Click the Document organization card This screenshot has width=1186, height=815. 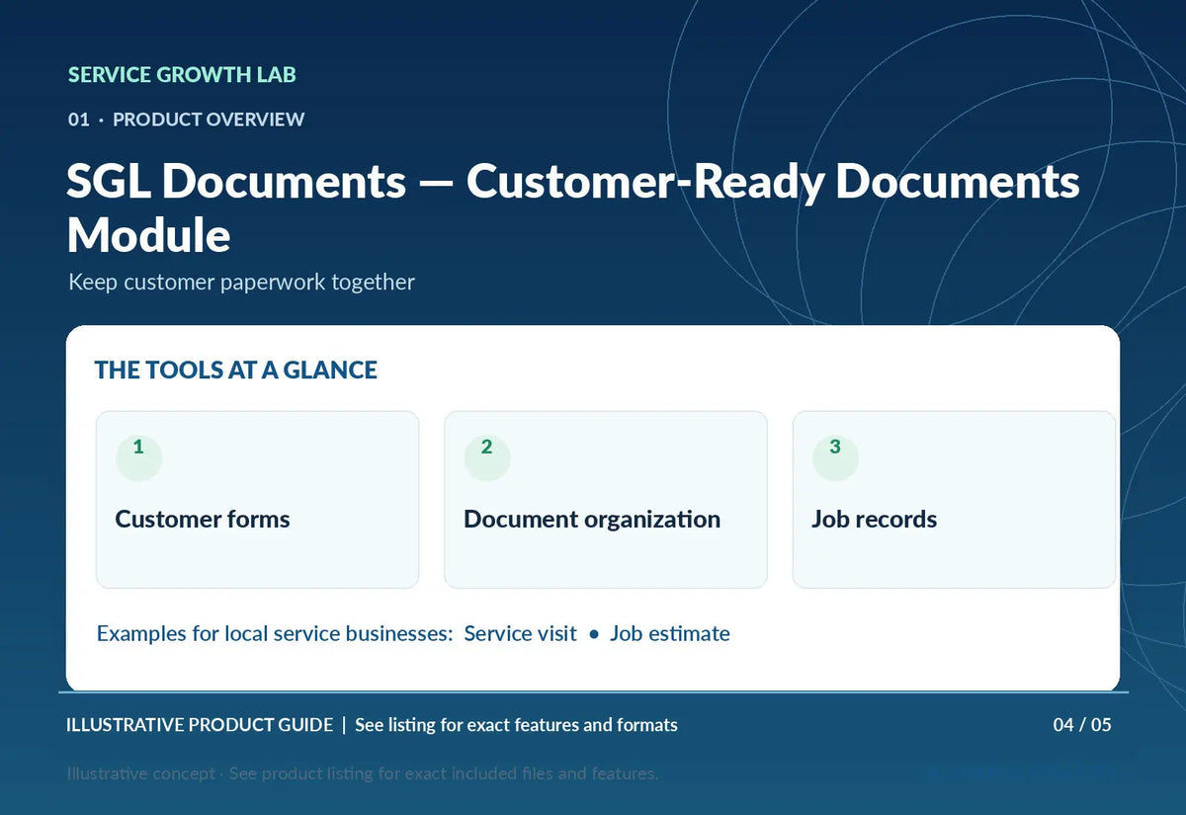(x=606, y=500)
